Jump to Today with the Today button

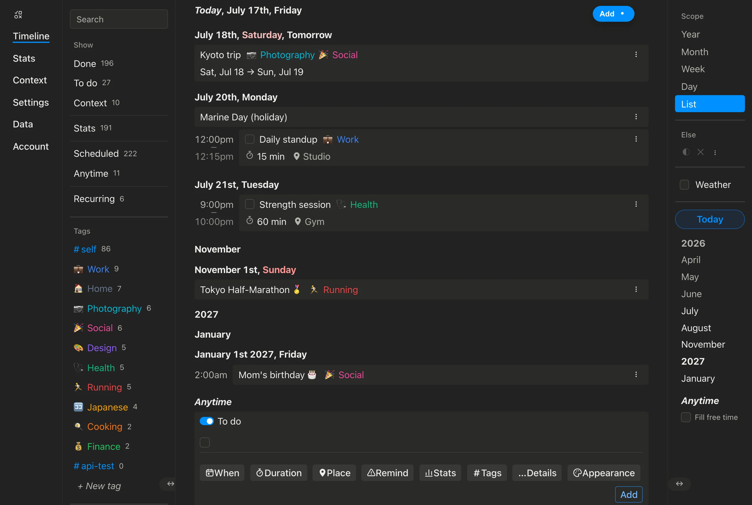tap(710, 219)
